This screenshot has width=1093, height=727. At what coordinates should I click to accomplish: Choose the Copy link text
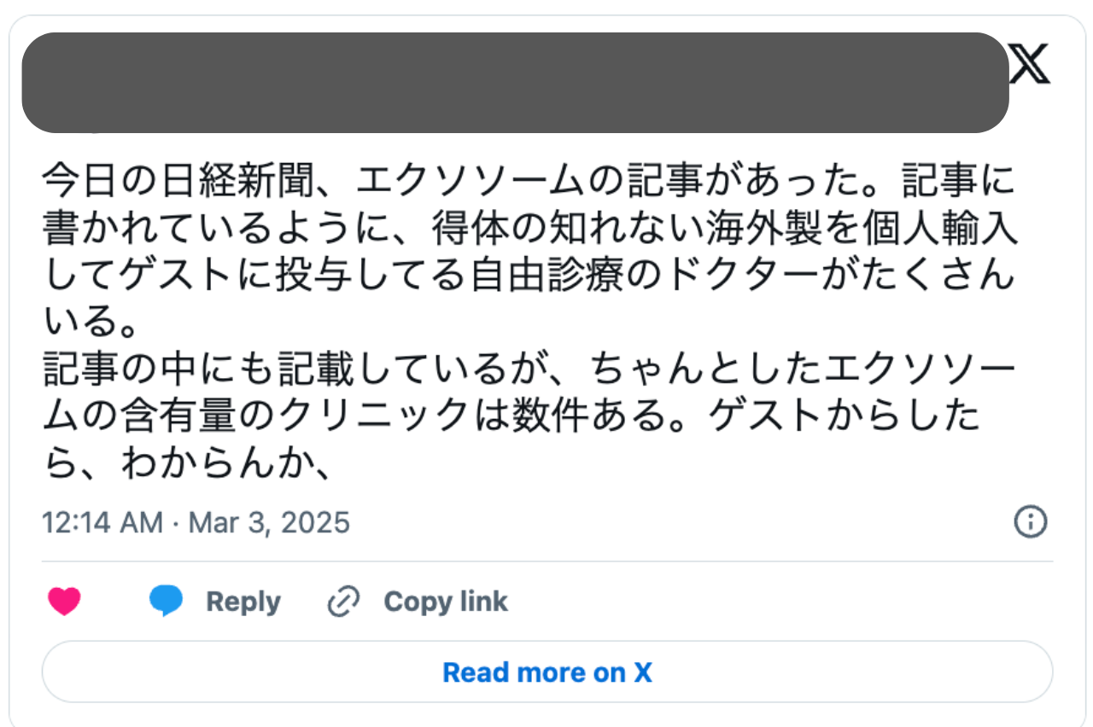446,602
